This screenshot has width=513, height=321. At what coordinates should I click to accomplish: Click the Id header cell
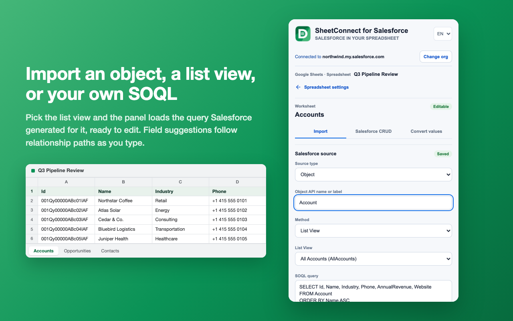click(67, 191)
